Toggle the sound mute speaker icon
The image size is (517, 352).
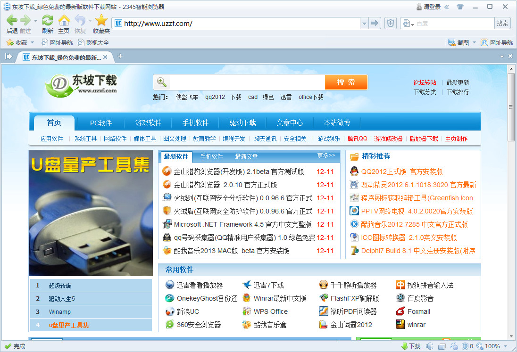pyautogui.click(x=429, y=346)
